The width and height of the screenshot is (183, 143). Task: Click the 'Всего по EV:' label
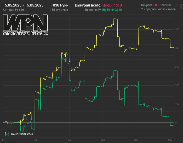[93, 10]
